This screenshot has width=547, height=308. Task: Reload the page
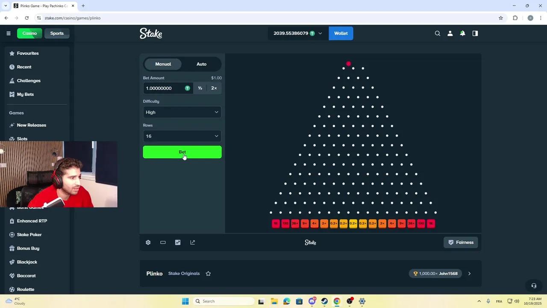(26, 18)
